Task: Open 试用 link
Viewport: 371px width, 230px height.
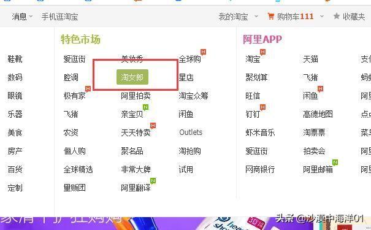Action: point(186,169)
